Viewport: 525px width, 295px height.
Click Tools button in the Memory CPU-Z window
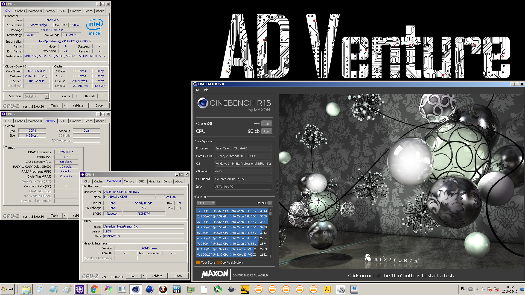click(55, 216)
